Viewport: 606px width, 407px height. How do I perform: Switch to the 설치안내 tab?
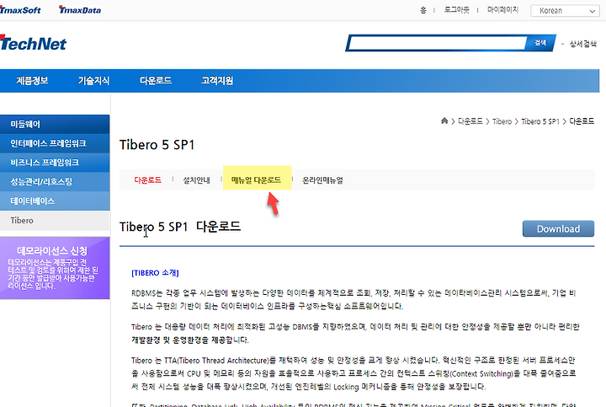196,179
